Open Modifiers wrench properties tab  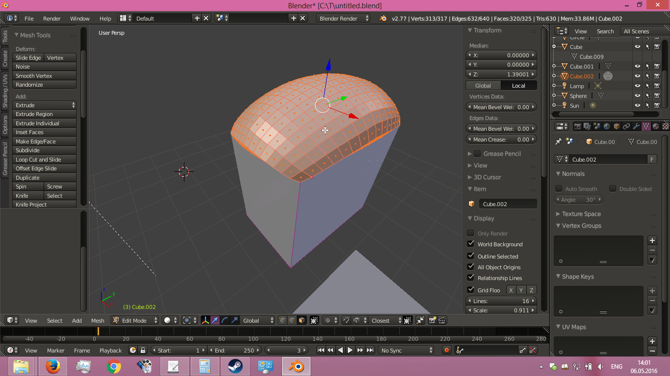(636, 126)
